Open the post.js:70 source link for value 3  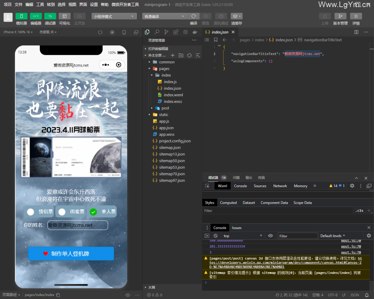pyautogui.click(x=351, y=252)
